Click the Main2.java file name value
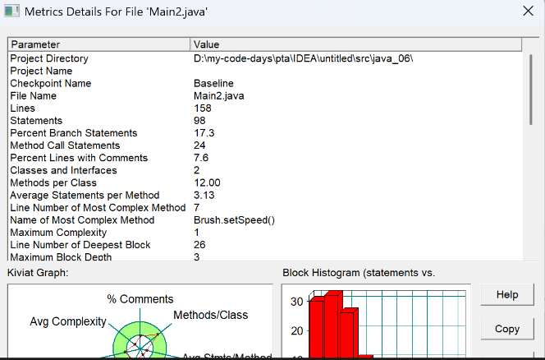Viewport: 545px width, 360px height. [218, 95]
